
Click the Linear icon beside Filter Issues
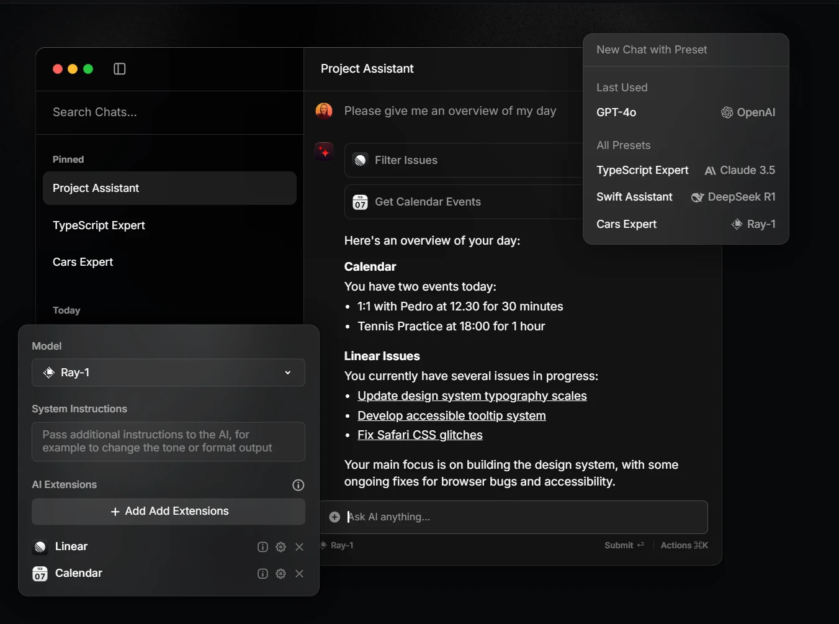click(x=360, y=160)
